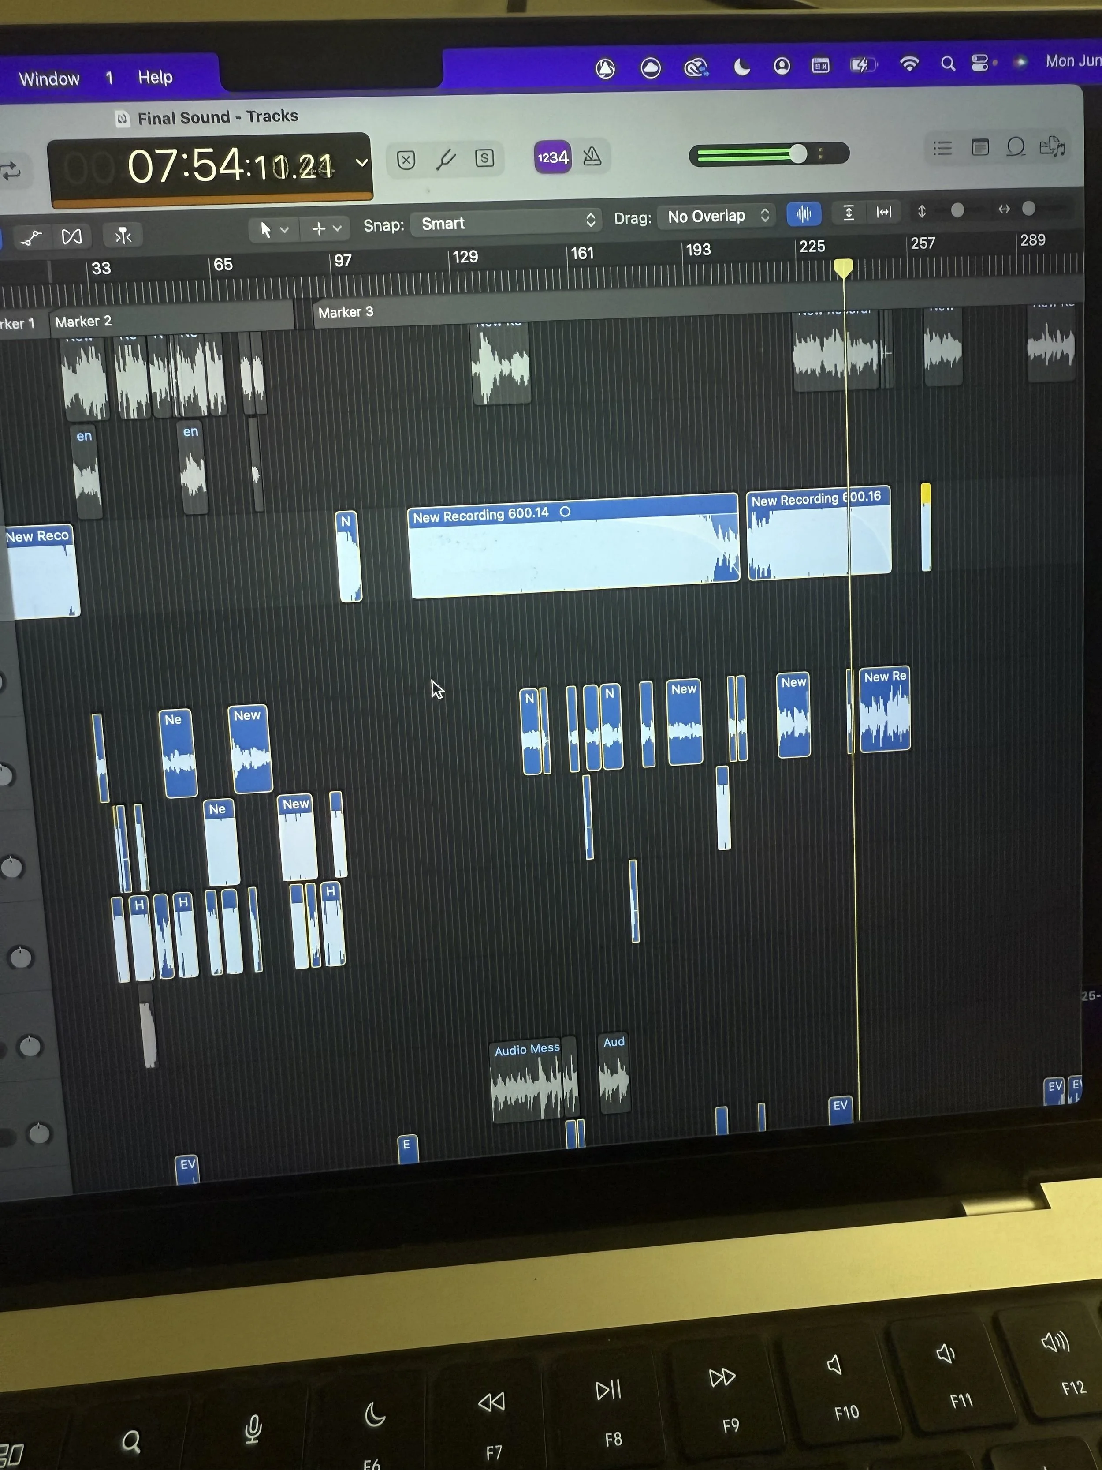Click the automation curve icon
1102x1470 pixels.
[31, 237]
